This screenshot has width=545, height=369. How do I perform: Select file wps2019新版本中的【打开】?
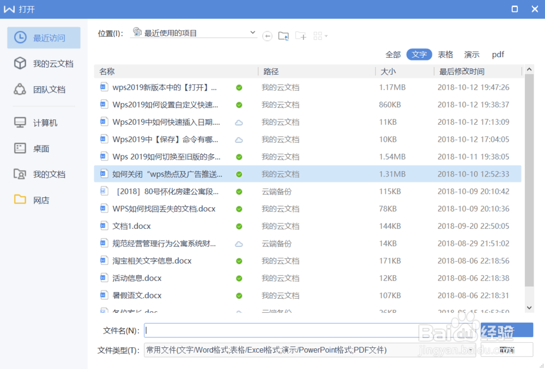point(307,87)
